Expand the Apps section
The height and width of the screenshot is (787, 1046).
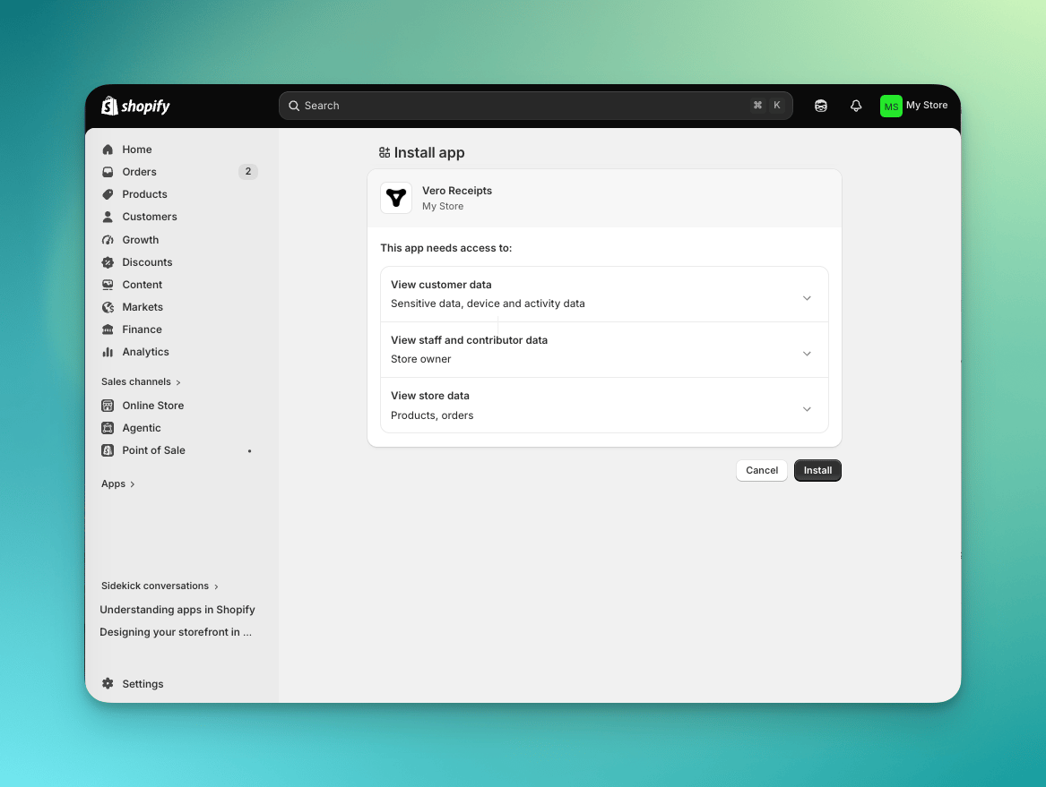coord(118,483)
